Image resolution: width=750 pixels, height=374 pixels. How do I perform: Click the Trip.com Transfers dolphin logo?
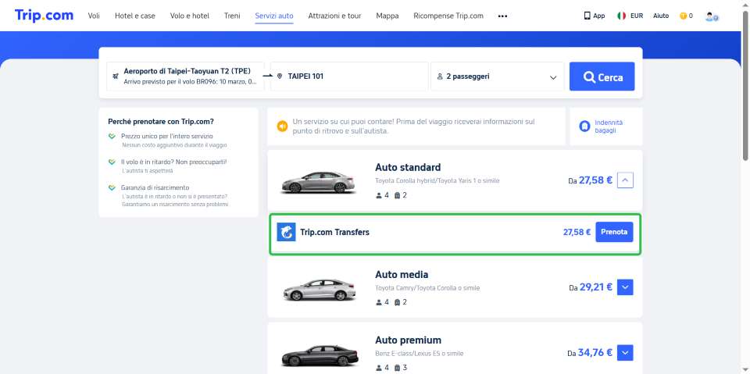(286, 232)
